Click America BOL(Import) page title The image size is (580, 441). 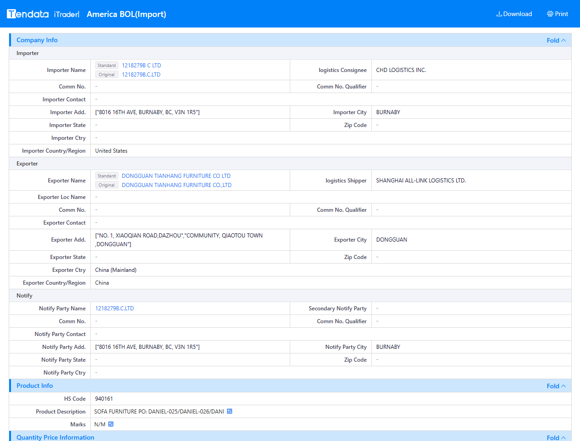(x=127, y=14)
